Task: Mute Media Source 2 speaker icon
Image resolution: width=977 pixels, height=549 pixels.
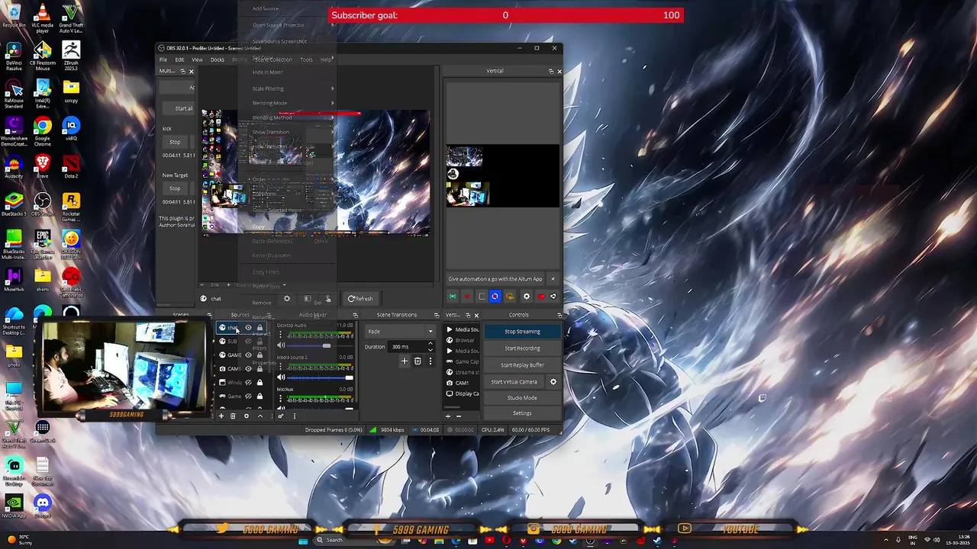Action: pyautogui.click(x=281, y=377)
